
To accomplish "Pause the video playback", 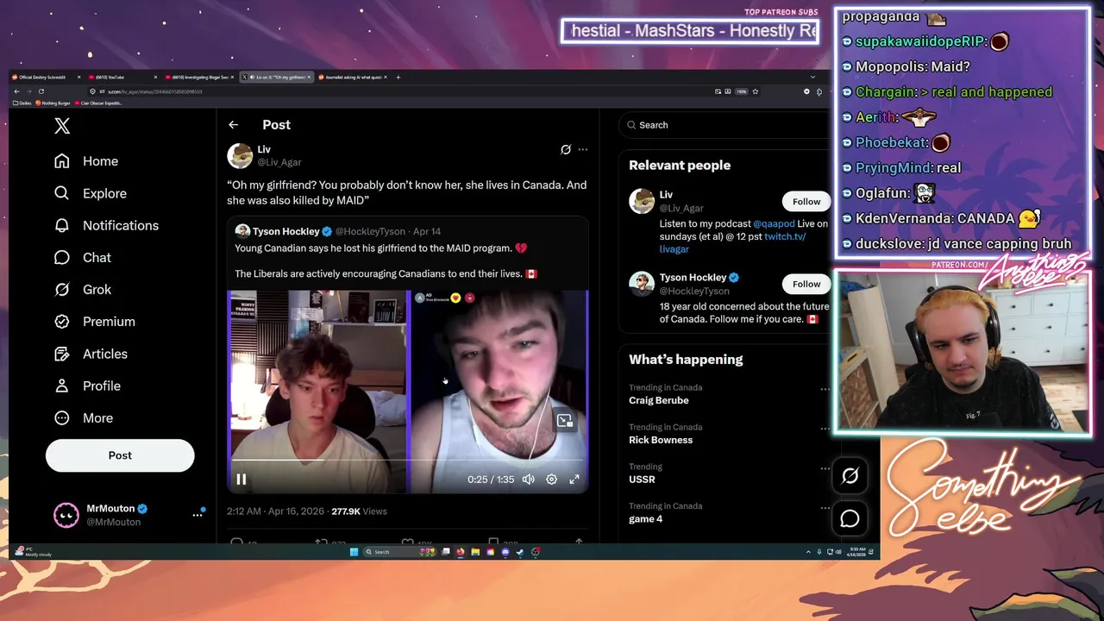I will point(241,480).
